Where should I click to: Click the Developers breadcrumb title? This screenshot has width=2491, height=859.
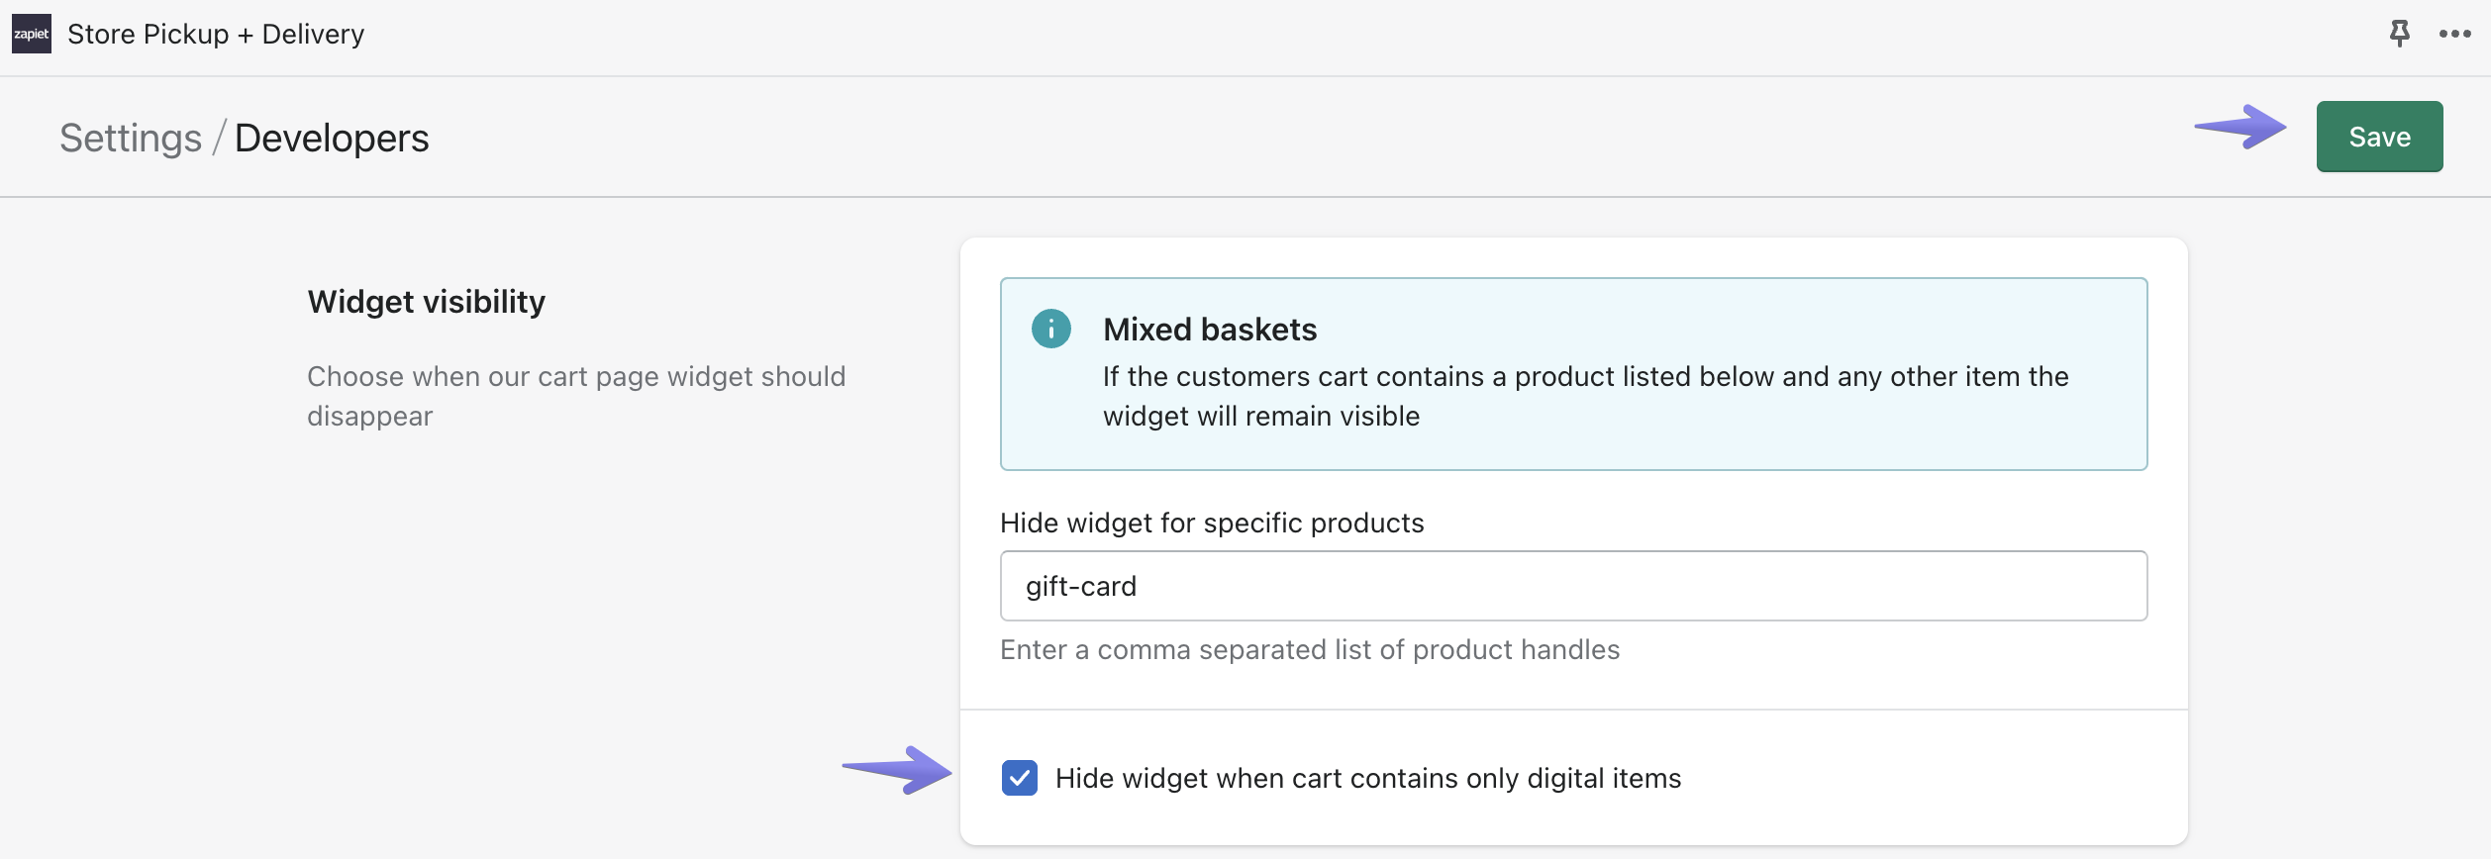point(332,139)
